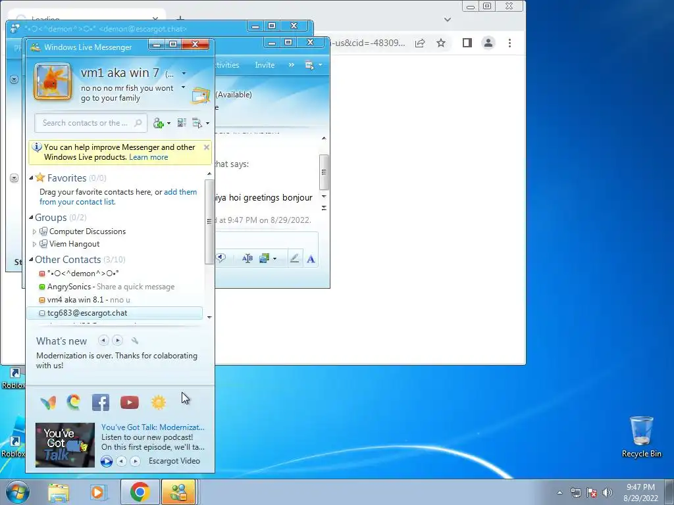Open the Chrome side panel icon
The width and height of the screenshot is (674, 505).
[467, 43]
